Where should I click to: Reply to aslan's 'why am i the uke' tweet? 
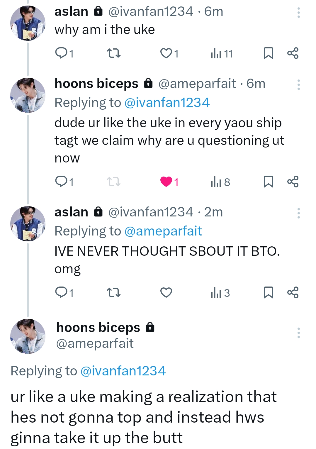(x=61, y=53)
